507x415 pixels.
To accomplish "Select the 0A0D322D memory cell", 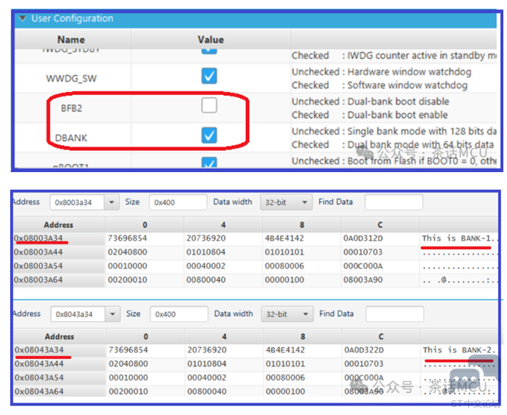I will (x=363, y=350).
